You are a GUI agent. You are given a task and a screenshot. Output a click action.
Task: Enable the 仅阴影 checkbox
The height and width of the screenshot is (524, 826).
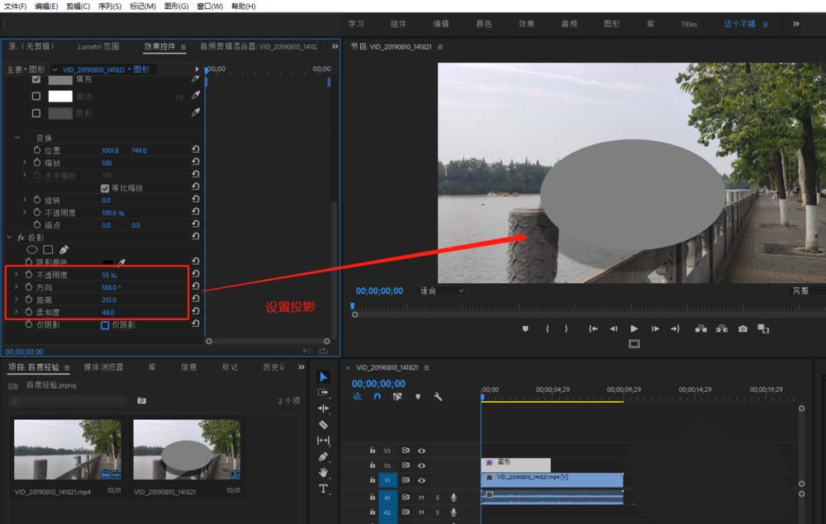coord(105,325)
